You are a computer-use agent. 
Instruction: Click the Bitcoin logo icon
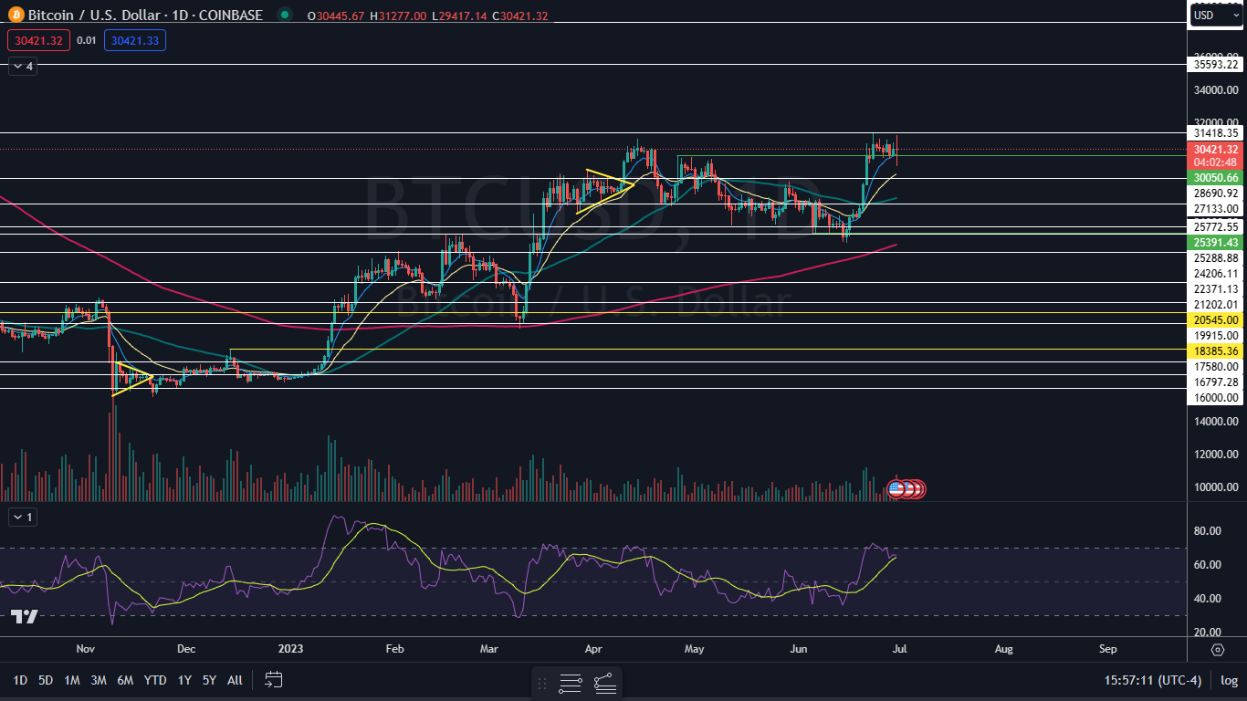[16, 15]
